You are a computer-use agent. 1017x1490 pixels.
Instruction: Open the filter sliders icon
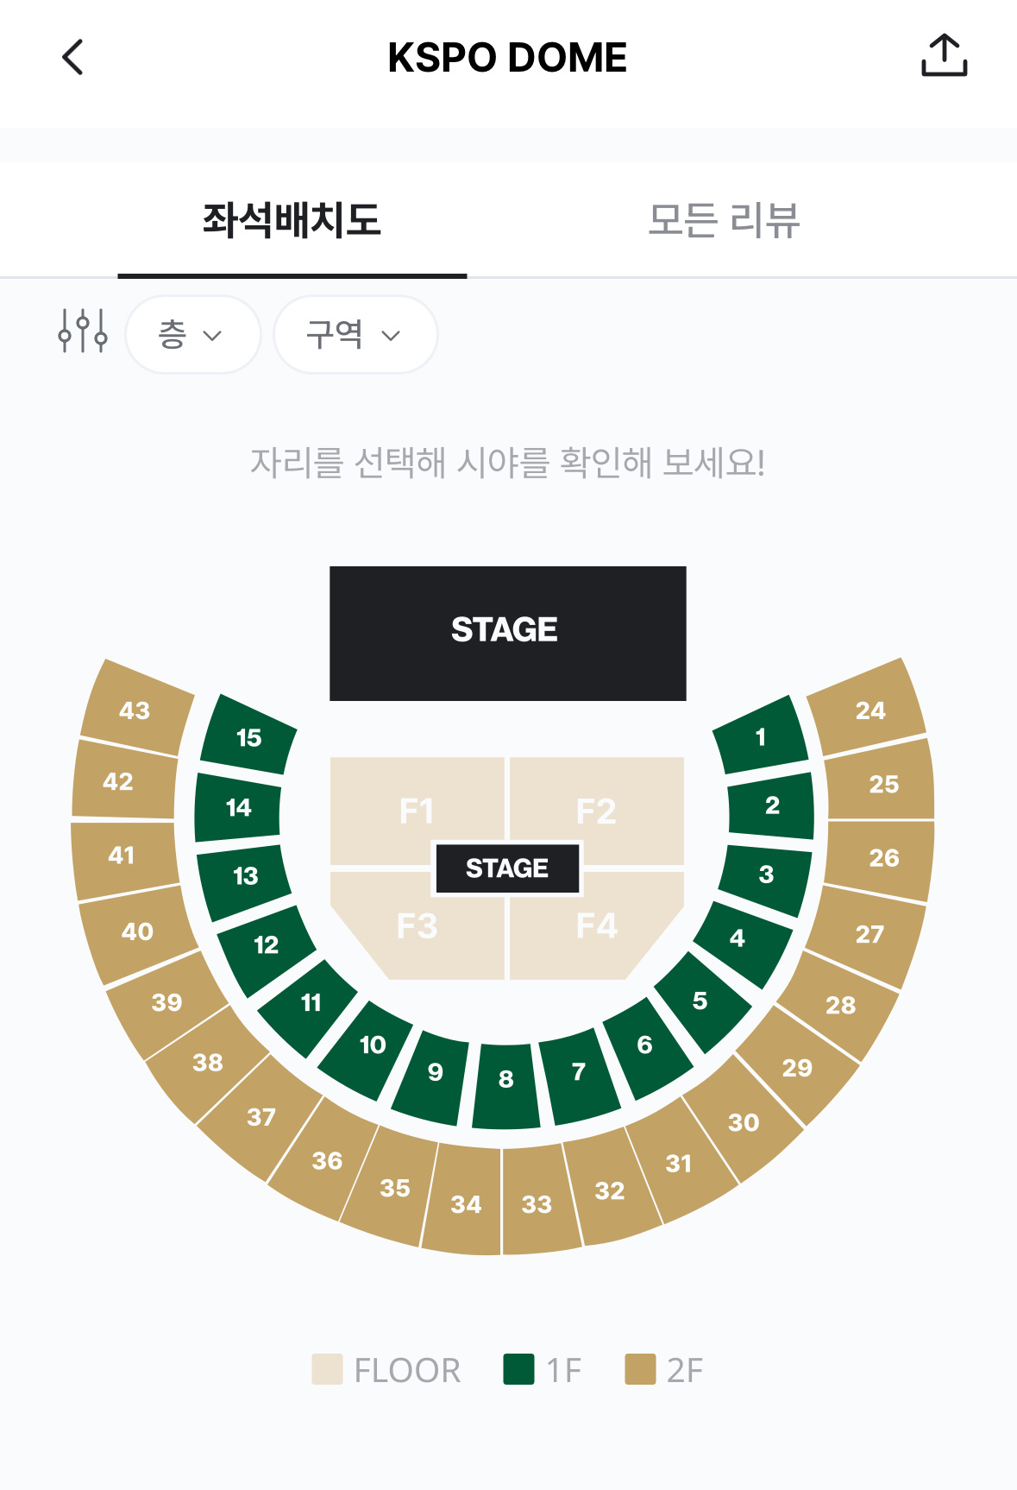coord(83,331)
